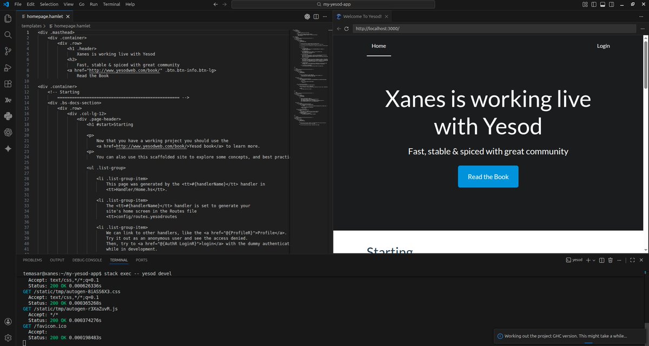649x346 pixels.
Task: Select the yesod terminal instance
Action: 574,260
